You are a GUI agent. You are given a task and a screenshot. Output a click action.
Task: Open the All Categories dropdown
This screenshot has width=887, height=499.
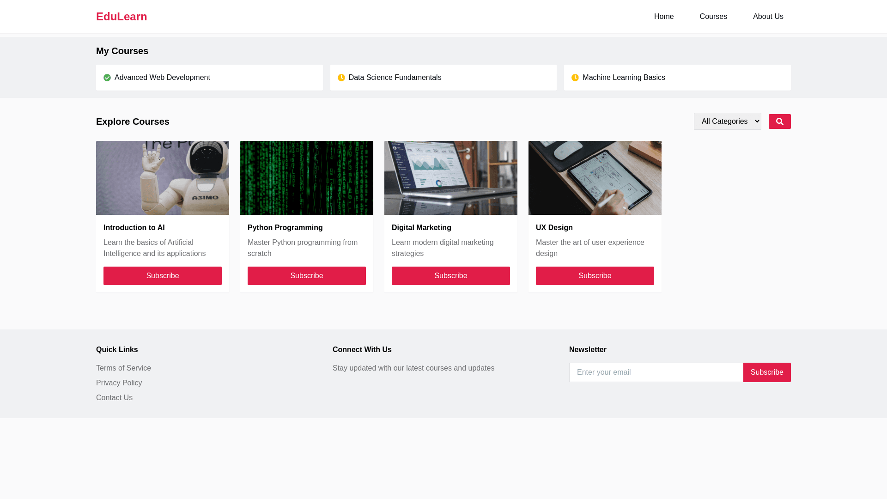coord(727,122)
